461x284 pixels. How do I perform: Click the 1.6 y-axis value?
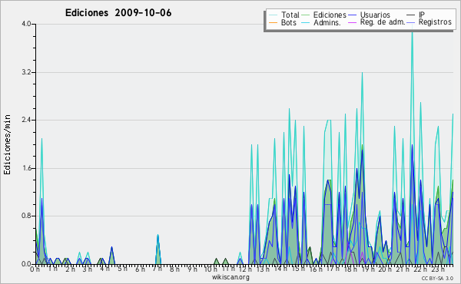(x=26, y=168)
